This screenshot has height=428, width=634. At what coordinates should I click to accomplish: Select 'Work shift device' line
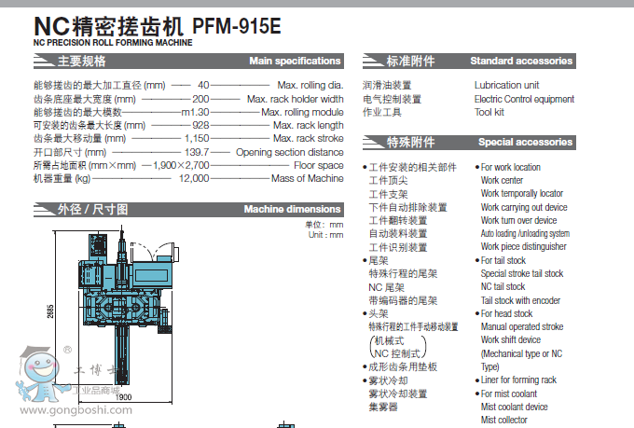[511, 339]
